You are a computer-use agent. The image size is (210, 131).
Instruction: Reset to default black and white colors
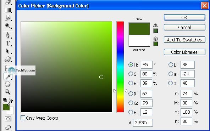[x=5, y=100]
